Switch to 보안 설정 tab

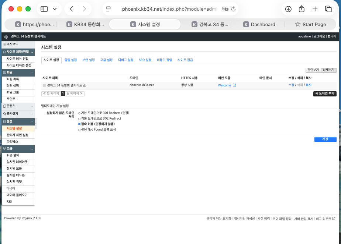(89, 60)
